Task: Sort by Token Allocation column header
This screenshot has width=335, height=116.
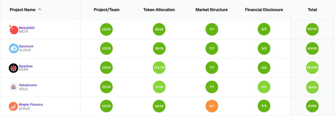Action: click(x=159, y=10)
